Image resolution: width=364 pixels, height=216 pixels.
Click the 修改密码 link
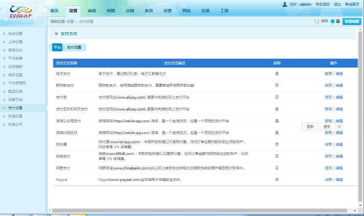pyautogui.click(x=322, y=4)
